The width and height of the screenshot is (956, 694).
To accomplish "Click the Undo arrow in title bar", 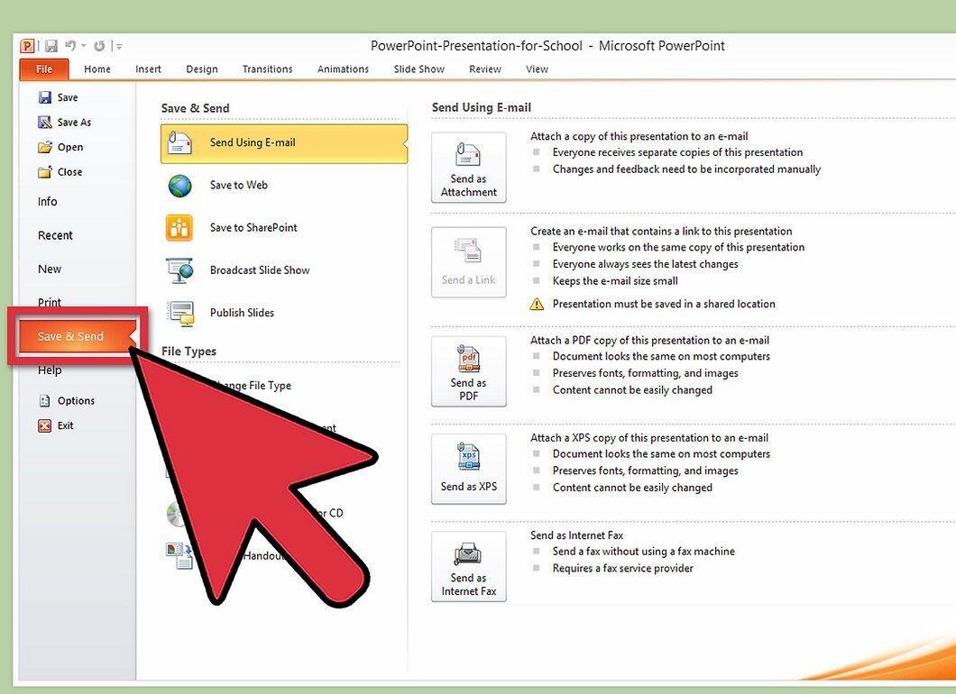I will click(x=70, y=46).
